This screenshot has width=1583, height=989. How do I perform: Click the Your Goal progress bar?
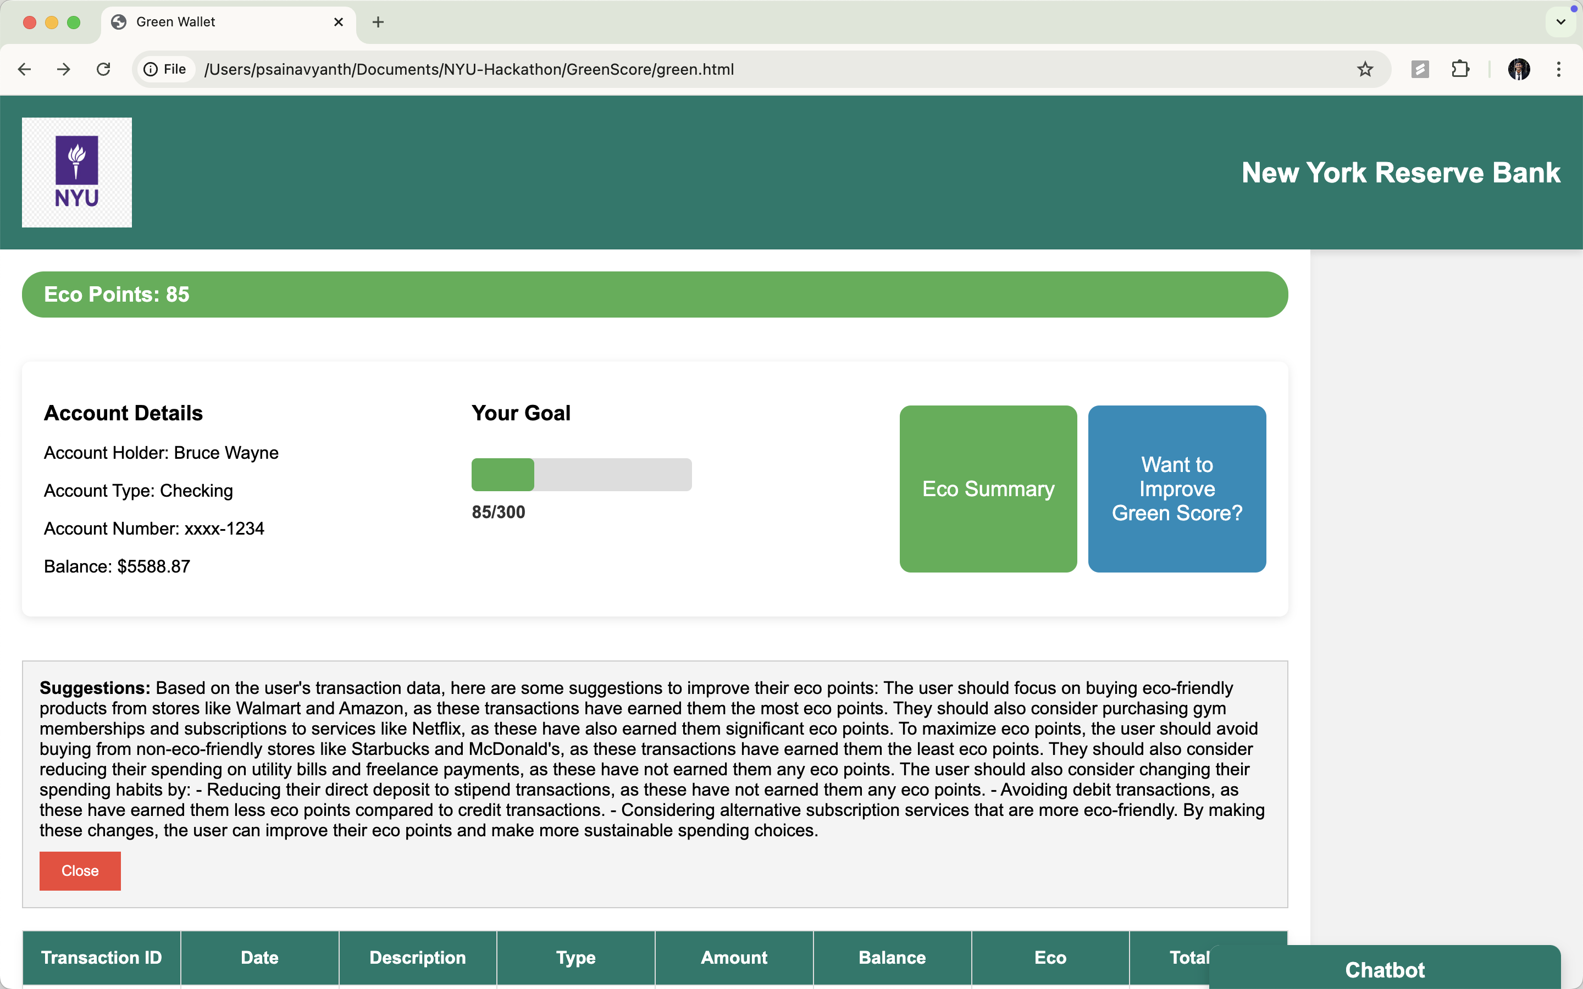[581, 474]
